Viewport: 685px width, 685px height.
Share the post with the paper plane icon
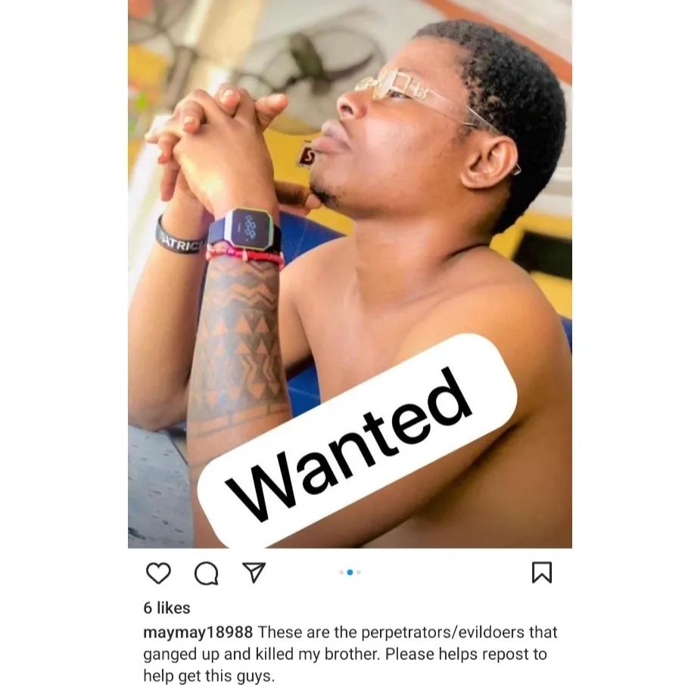(x=254, y=572)
